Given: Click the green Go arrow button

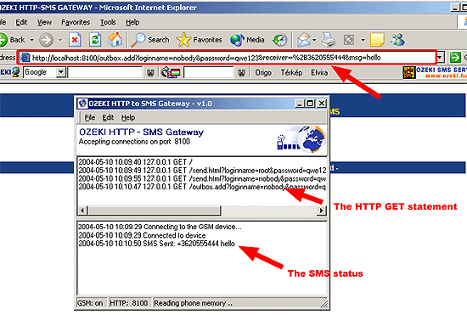Looking at the screenshot, I should click(455, 58).
